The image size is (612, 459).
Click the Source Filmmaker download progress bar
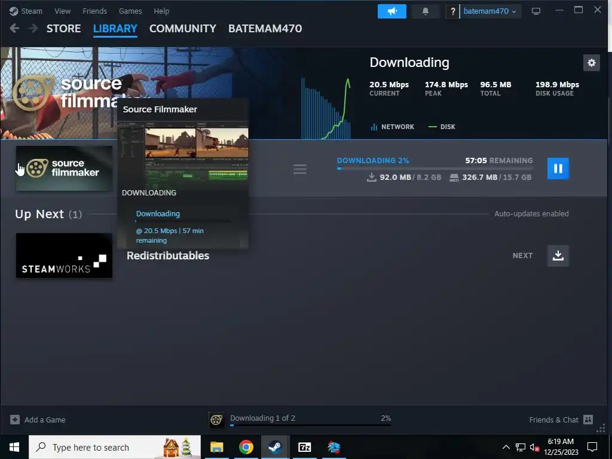435,169
